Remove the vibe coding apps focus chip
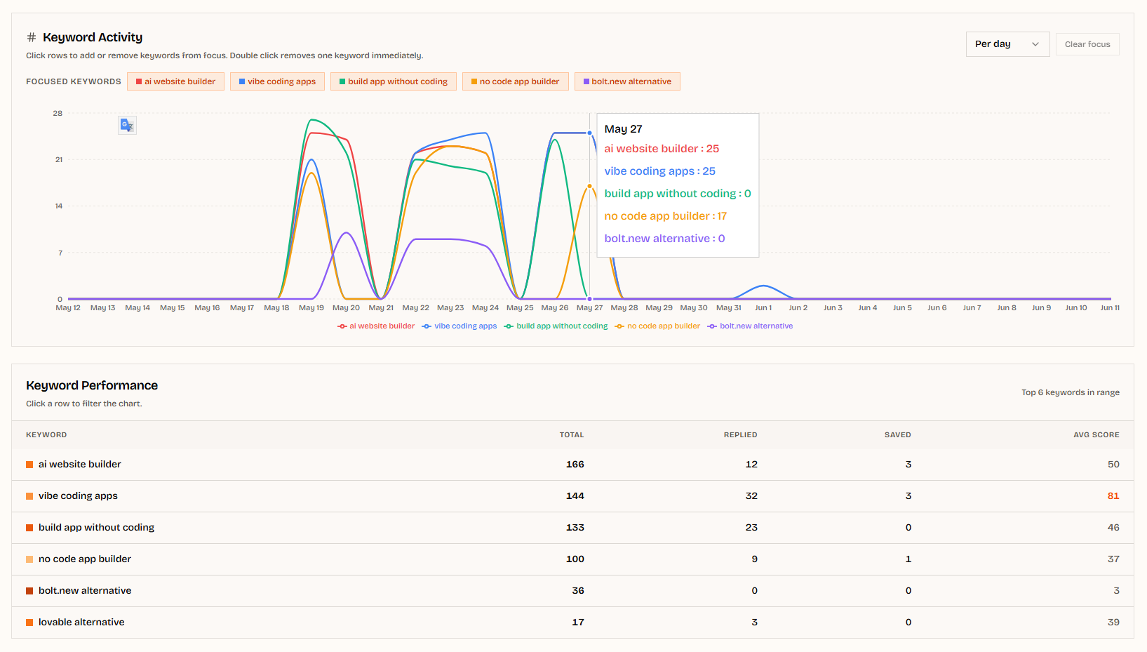Viewport: 1147px width, 652px height. tap(277, 81)
